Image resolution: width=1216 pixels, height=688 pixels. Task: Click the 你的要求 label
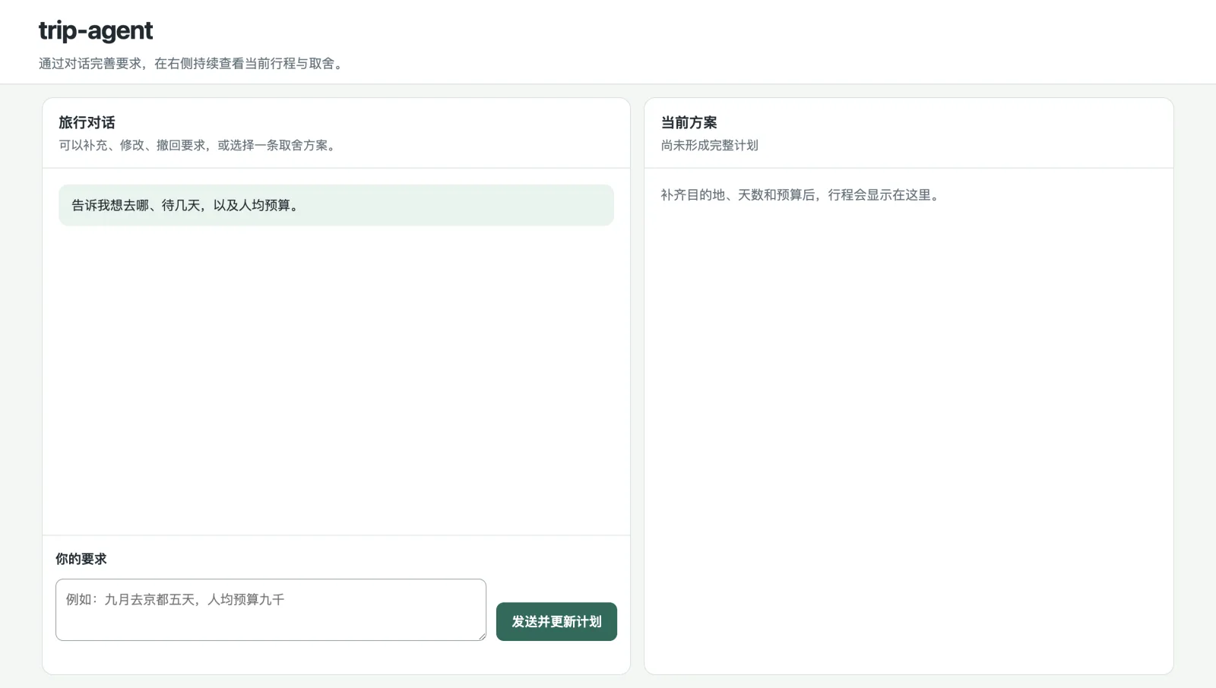tap(81, 559)
